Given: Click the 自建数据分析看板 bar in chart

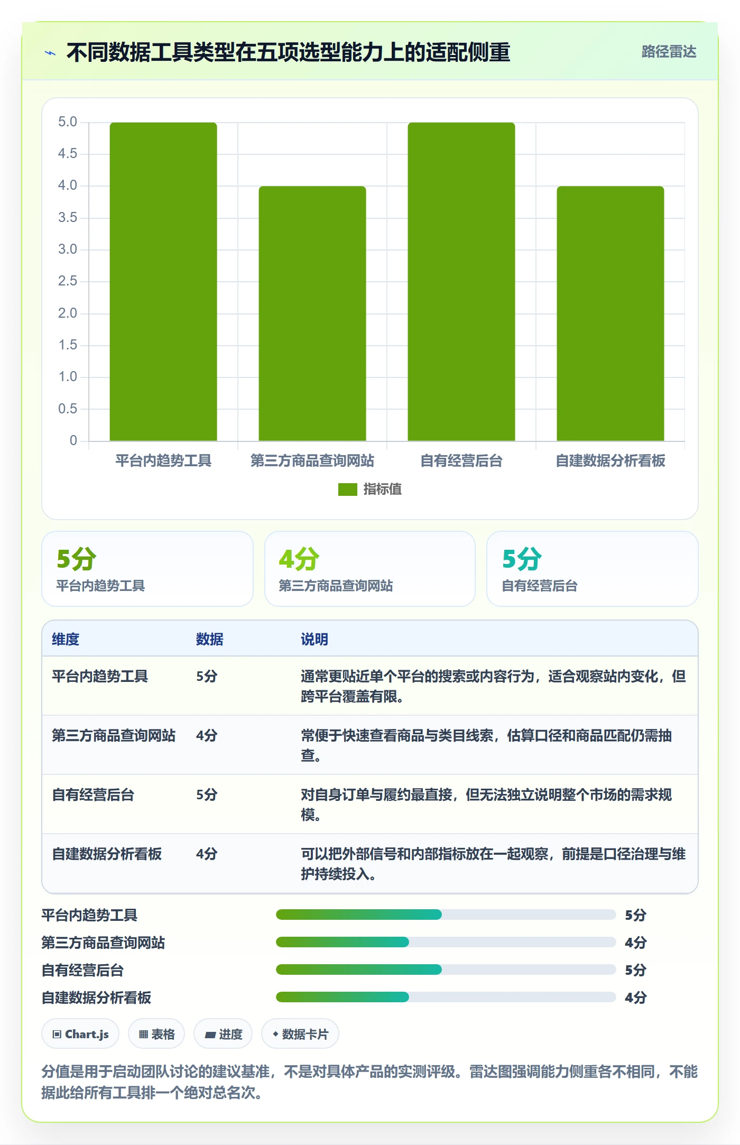Looking at the screenshot, I should coord(610,313).
